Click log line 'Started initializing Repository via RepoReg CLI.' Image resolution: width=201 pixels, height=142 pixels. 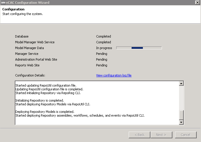pyautogui.click(x=48, y=93)
